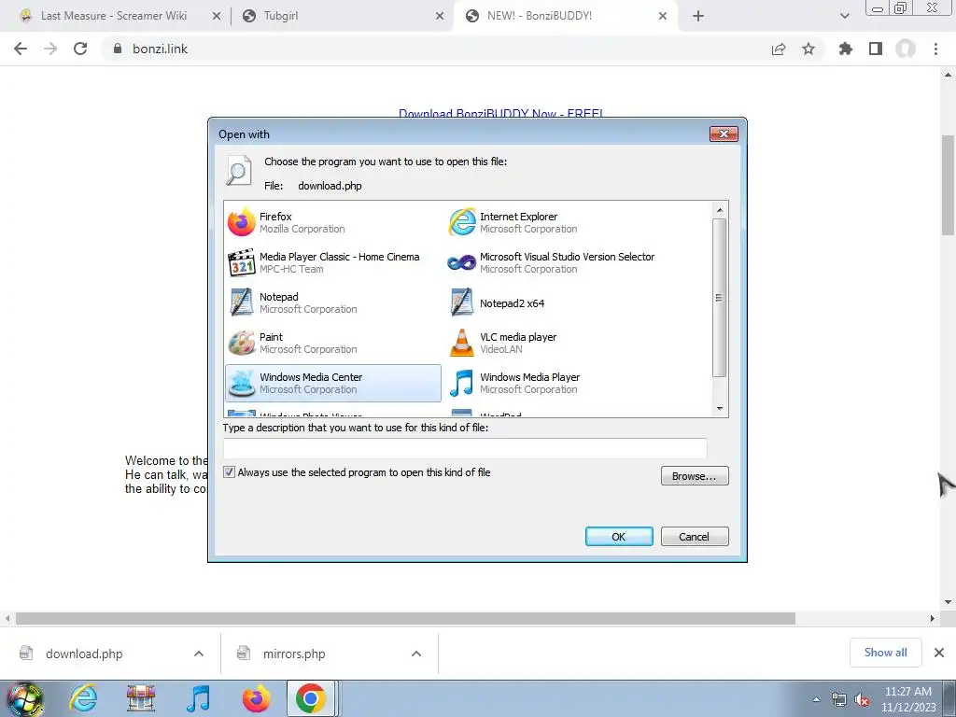This screenshot has height=717, width=956.
Task: Open the Chrome profile avatar
Action: tap(906, 49)
